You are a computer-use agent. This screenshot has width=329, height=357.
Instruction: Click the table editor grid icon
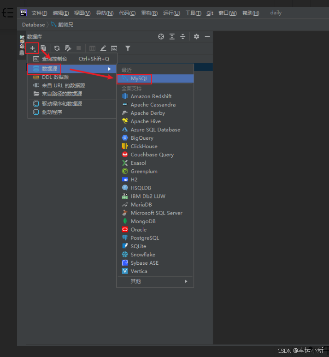[92, 48]
